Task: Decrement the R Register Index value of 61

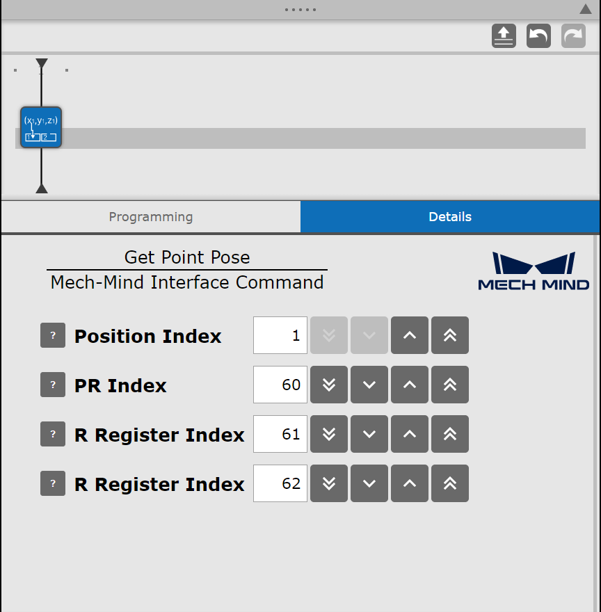Action: click(x=369, y=434)
